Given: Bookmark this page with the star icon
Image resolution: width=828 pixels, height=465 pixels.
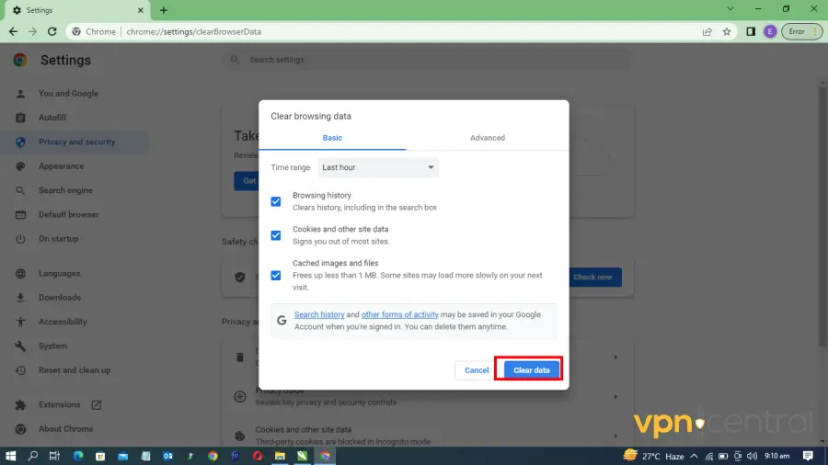Looking at the screenshot, I should (x=727, y=31).
